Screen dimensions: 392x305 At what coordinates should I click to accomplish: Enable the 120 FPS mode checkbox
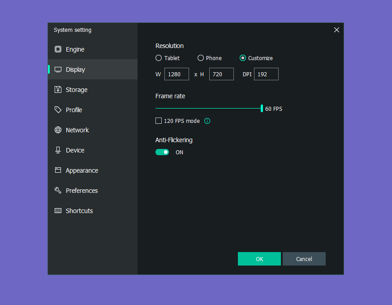[x=159, y=121]
